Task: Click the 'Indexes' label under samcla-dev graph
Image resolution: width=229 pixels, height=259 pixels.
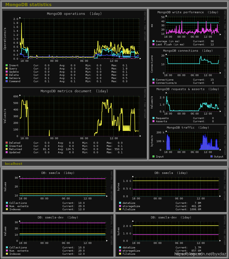Action: point(15,254)
